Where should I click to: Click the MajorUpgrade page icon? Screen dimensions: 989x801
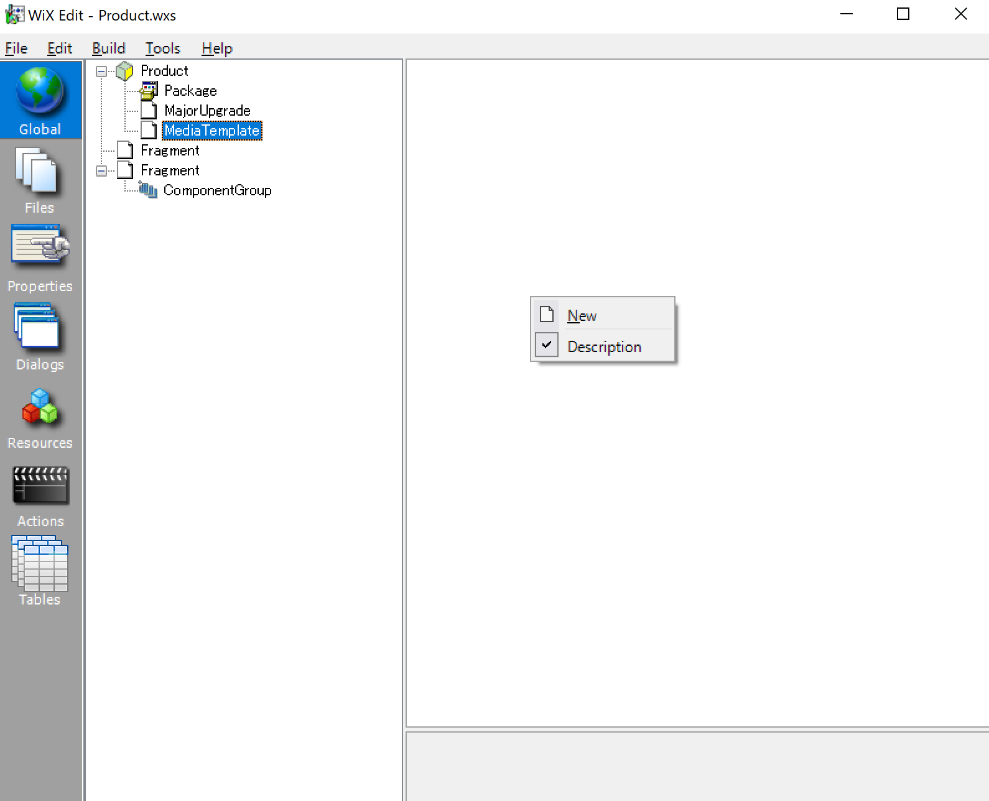click(x=149, y=111)
